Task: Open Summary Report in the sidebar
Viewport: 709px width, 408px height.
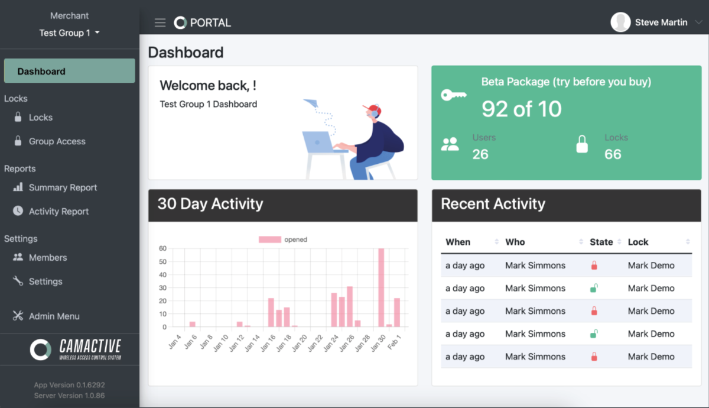Action: tap(63, 187)
